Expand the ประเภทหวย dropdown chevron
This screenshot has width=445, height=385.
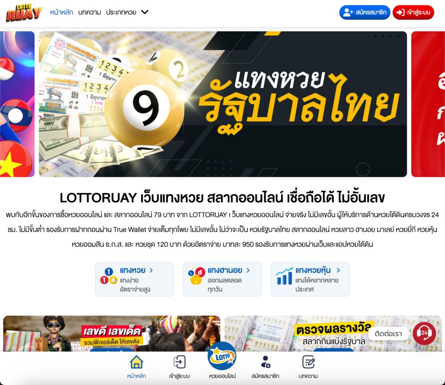coord(145,12)
